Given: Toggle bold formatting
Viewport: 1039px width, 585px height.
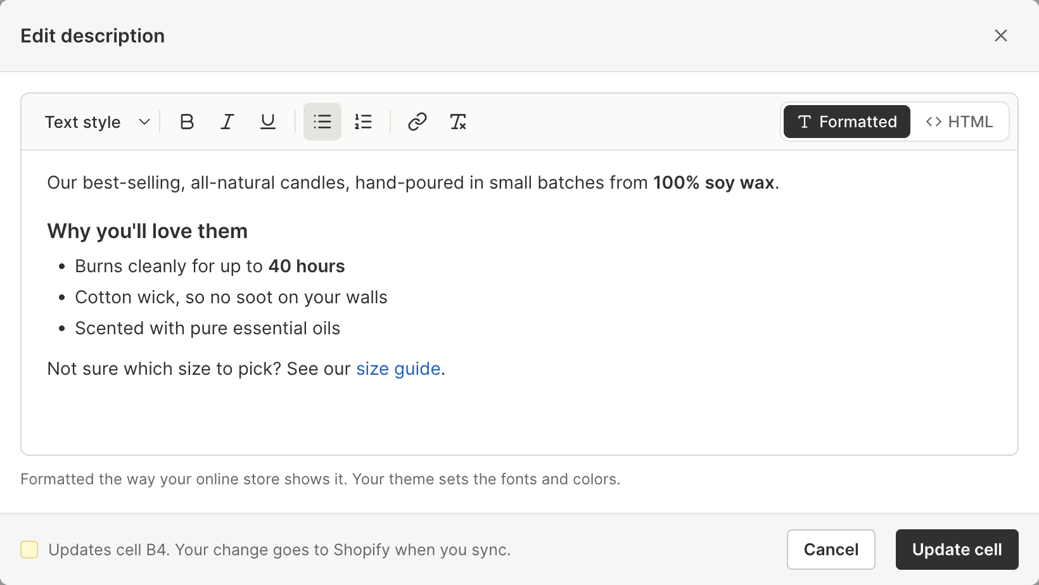Looking at the screenshot, I should tap(187, 122).
